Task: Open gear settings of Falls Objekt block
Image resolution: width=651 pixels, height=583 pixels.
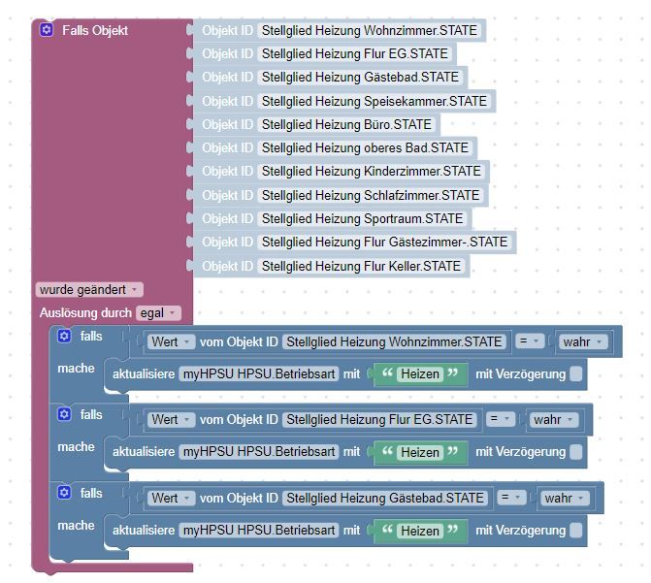Action: point(47,30)
